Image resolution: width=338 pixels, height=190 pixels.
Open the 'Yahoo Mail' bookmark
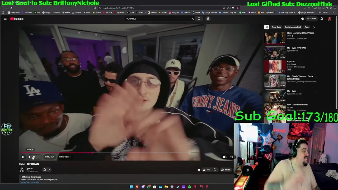27,12
